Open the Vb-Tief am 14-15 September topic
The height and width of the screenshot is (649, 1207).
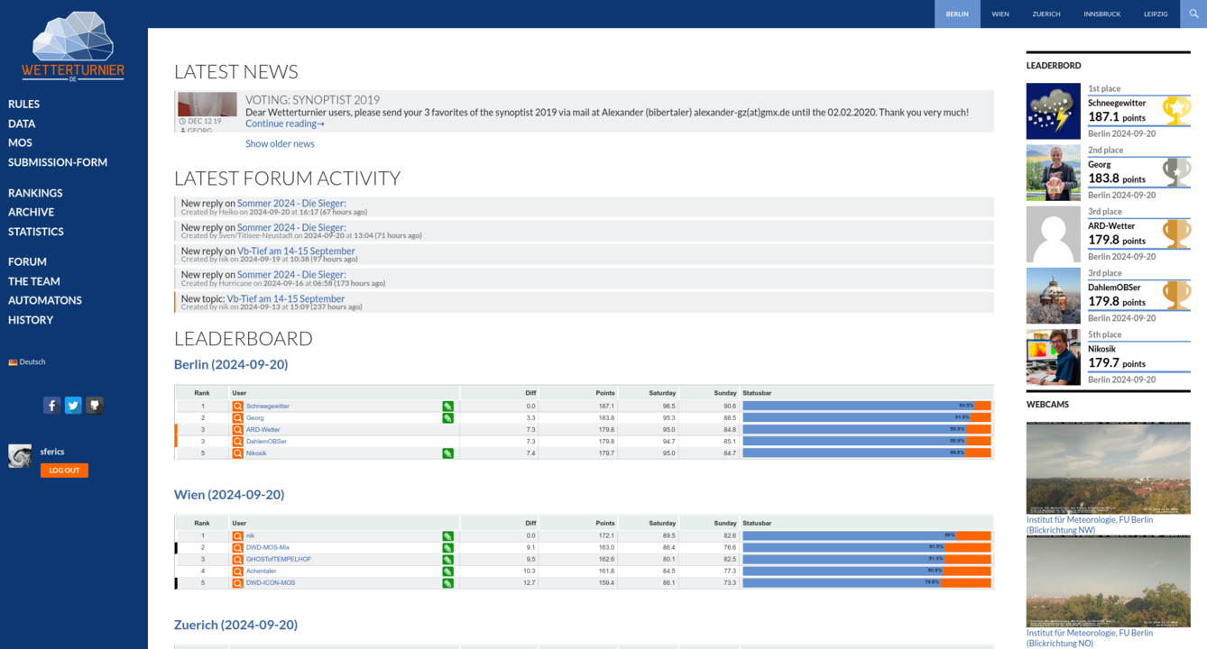pyautogui.click(x=285, y=298)
